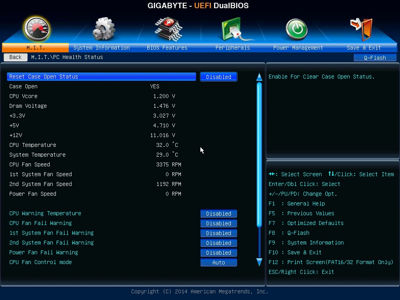This screenshot has width=400, height=300.
Task: Select the Power Fan Fail Warning label
Action: (44, 252)
